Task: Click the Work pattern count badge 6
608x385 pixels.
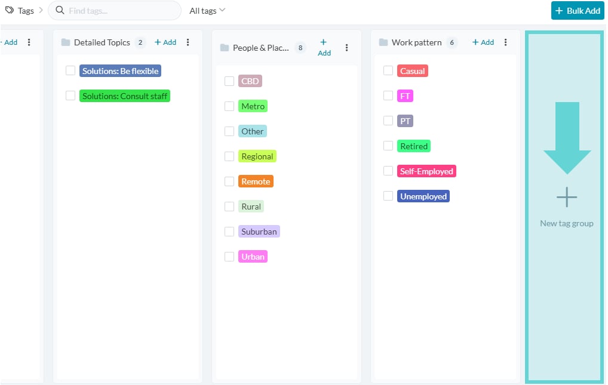Action: [452, 42]
